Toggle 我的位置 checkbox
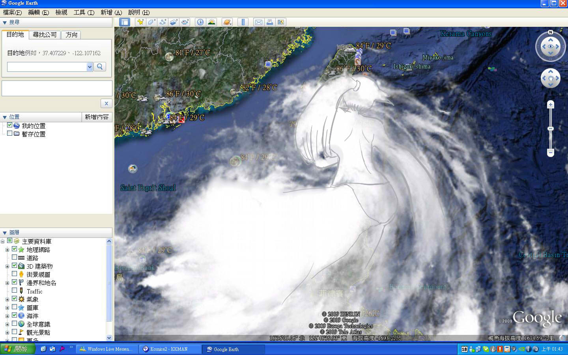The height and width of the screenshot is (355, 568). pyautogui.click(x=10, y=125)
